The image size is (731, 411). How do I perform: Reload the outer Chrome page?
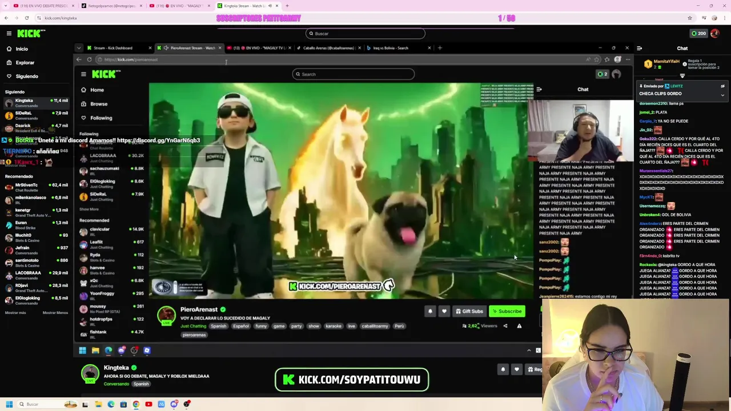point(26,18)
